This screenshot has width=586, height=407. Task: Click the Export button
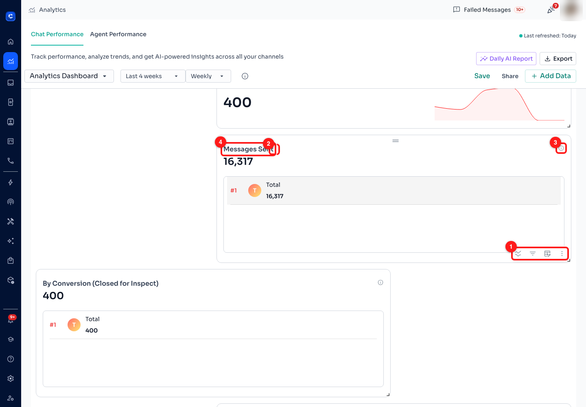(558, 59)
